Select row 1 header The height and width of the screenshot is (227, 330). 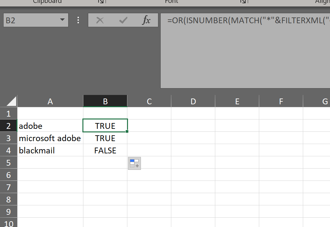(x=8, y=114)
